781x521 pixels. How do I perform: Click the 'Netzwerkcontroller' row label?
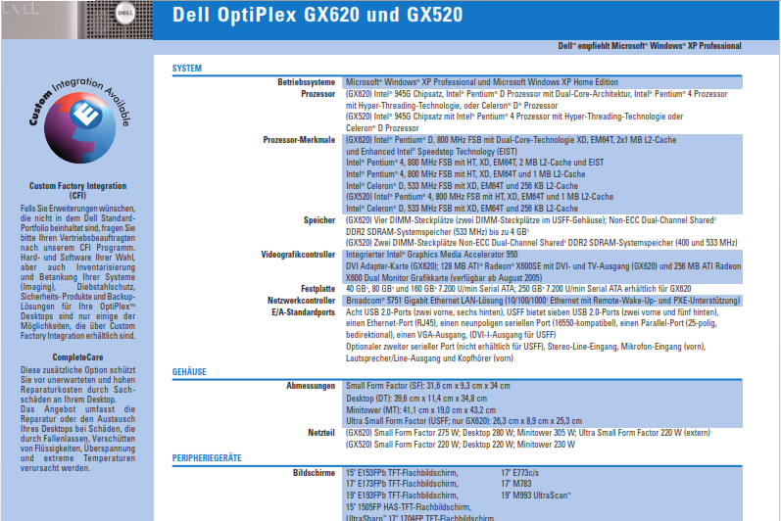coord(301,301)
